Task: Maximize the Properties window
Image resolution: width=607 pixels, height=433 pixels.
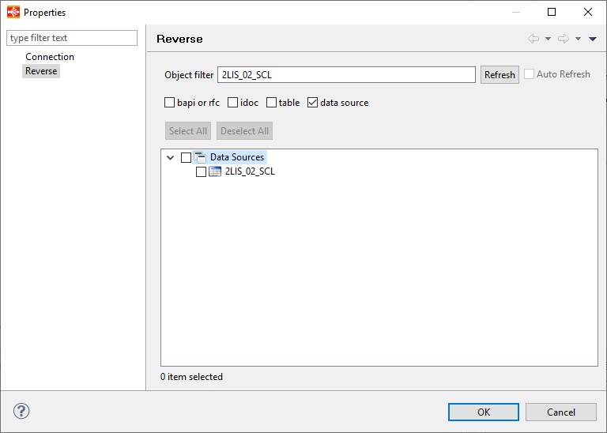Action: click(552, 12)
